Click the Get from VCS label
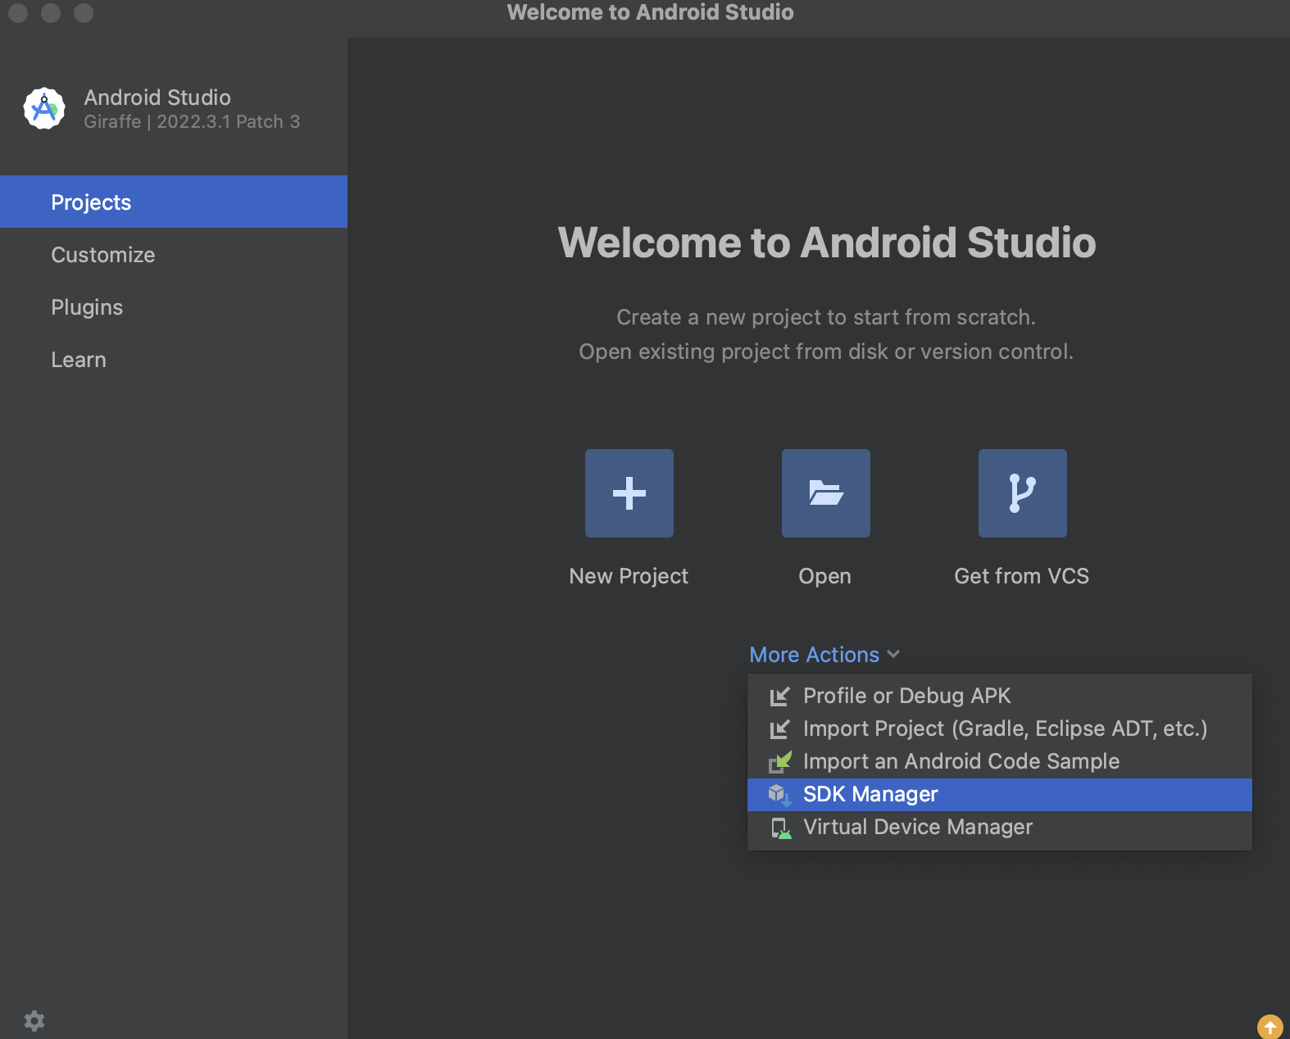 pos(1022,576)
